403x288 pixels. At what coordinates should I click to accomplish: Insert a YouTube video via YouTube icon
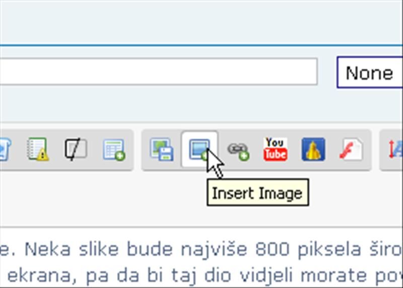275,149
